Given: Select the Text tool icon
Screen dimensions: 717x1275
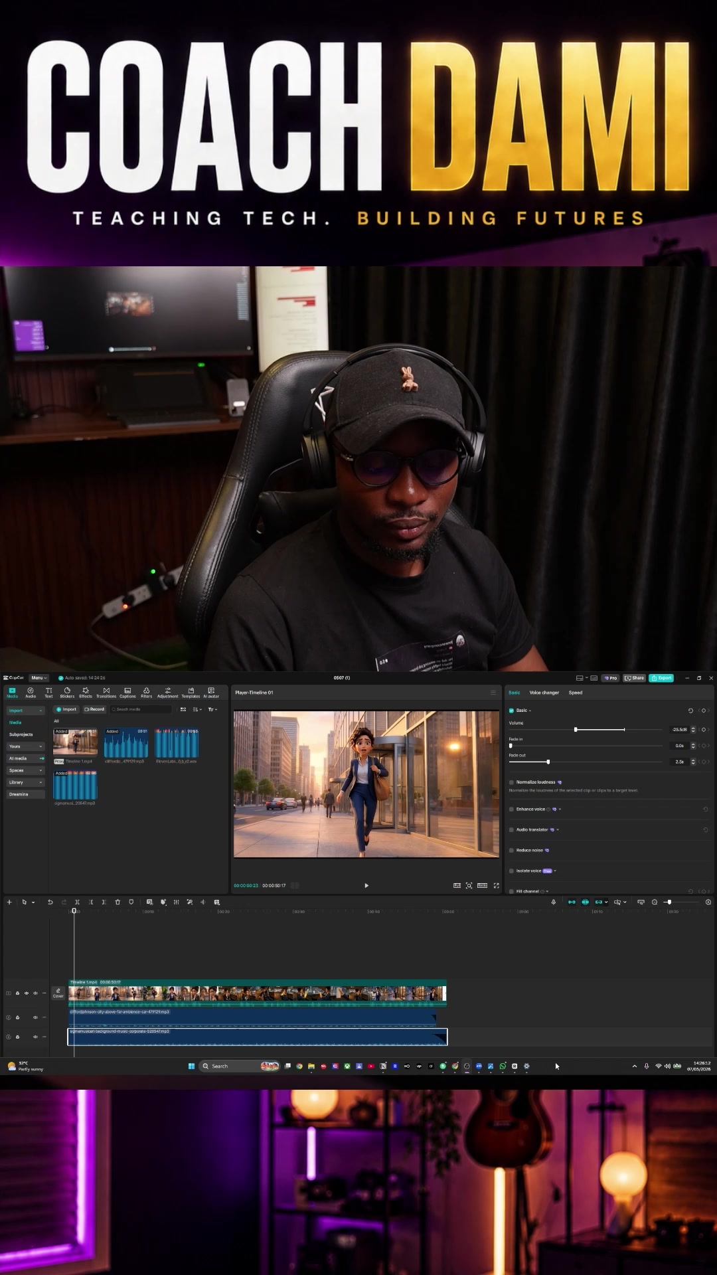Looking at the screenshot, I should pyautogui.click(x=48, y=693).
